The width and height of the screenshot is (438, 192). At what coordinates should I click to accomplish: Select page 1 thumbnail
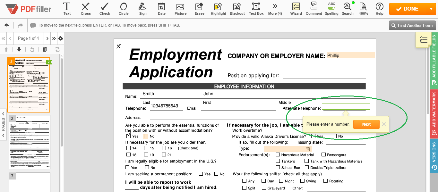29,85
